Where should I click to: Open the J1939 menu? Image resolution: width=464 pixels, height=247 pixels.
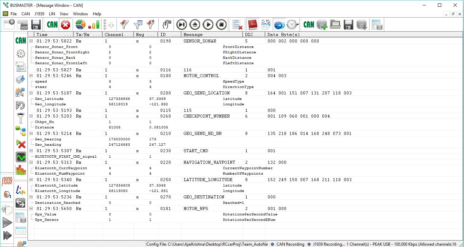[x=39, y=14]
